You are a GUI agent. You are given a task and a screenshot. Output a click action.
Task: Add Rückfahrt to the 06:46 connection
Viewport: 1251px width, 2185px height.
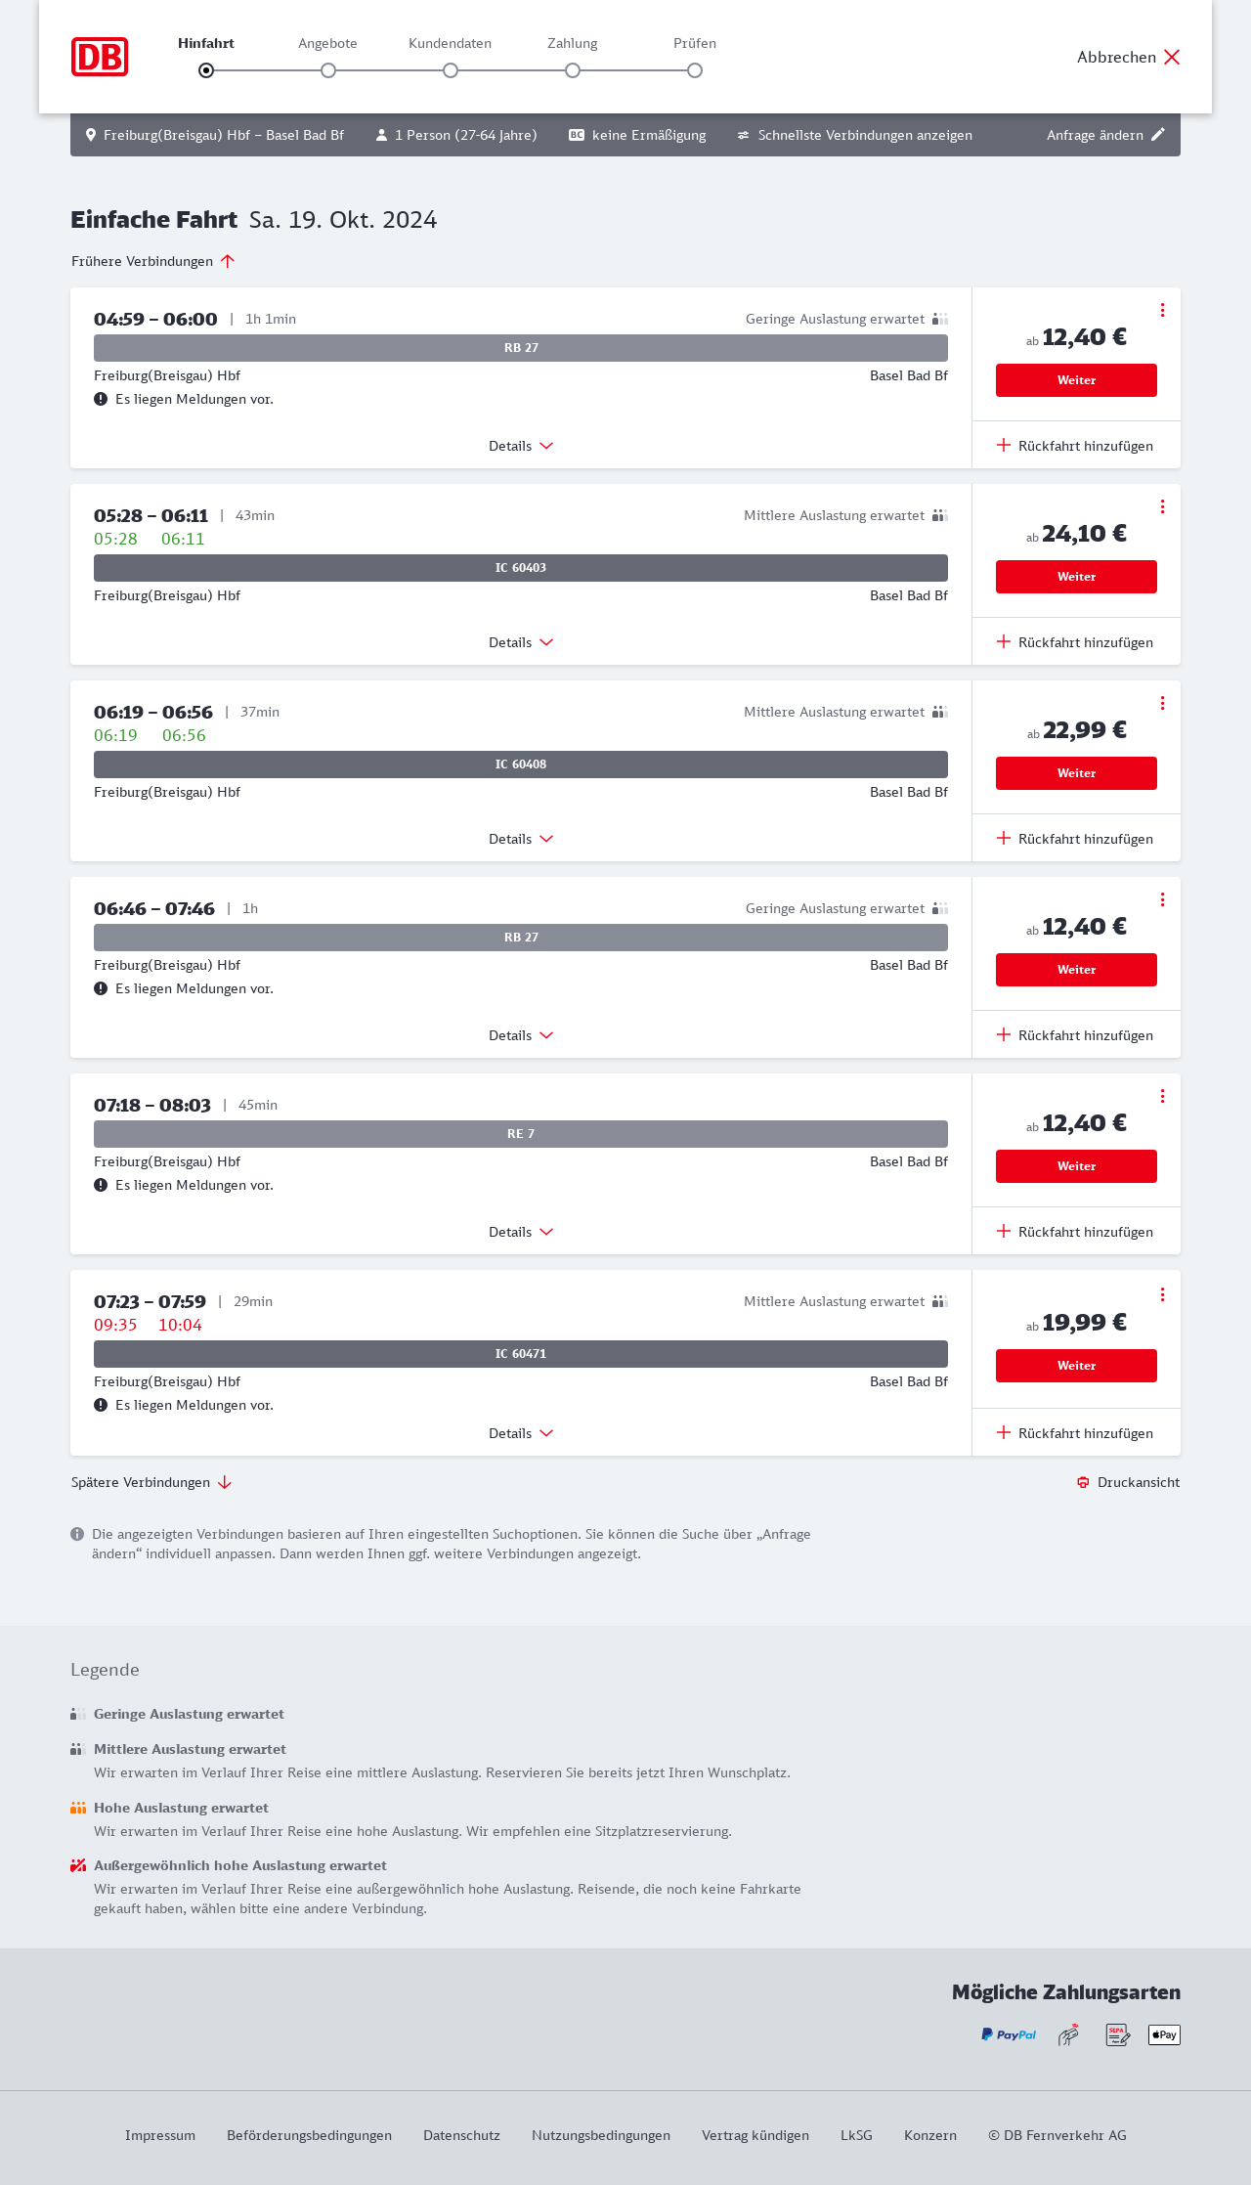pyautogui.click(x=1075, y=1035)
